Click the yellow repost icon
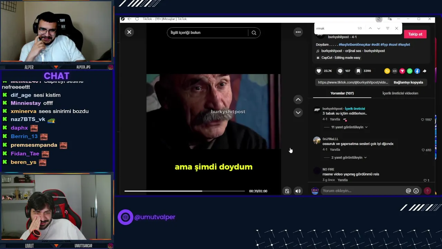 (x=387, y=71)
